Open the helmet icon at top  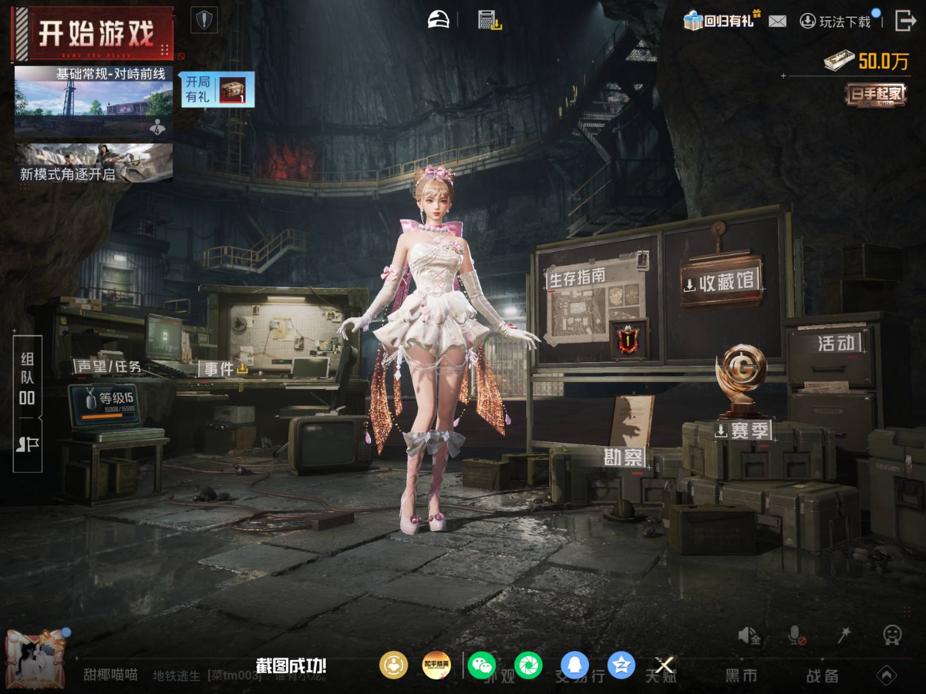click(439, 20)
